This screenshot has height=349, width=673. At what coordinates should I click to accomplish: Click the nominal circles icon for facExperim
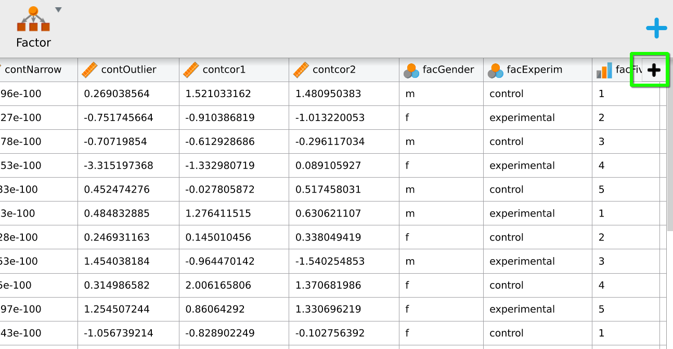pyautogui.click(x=495, y=71)
